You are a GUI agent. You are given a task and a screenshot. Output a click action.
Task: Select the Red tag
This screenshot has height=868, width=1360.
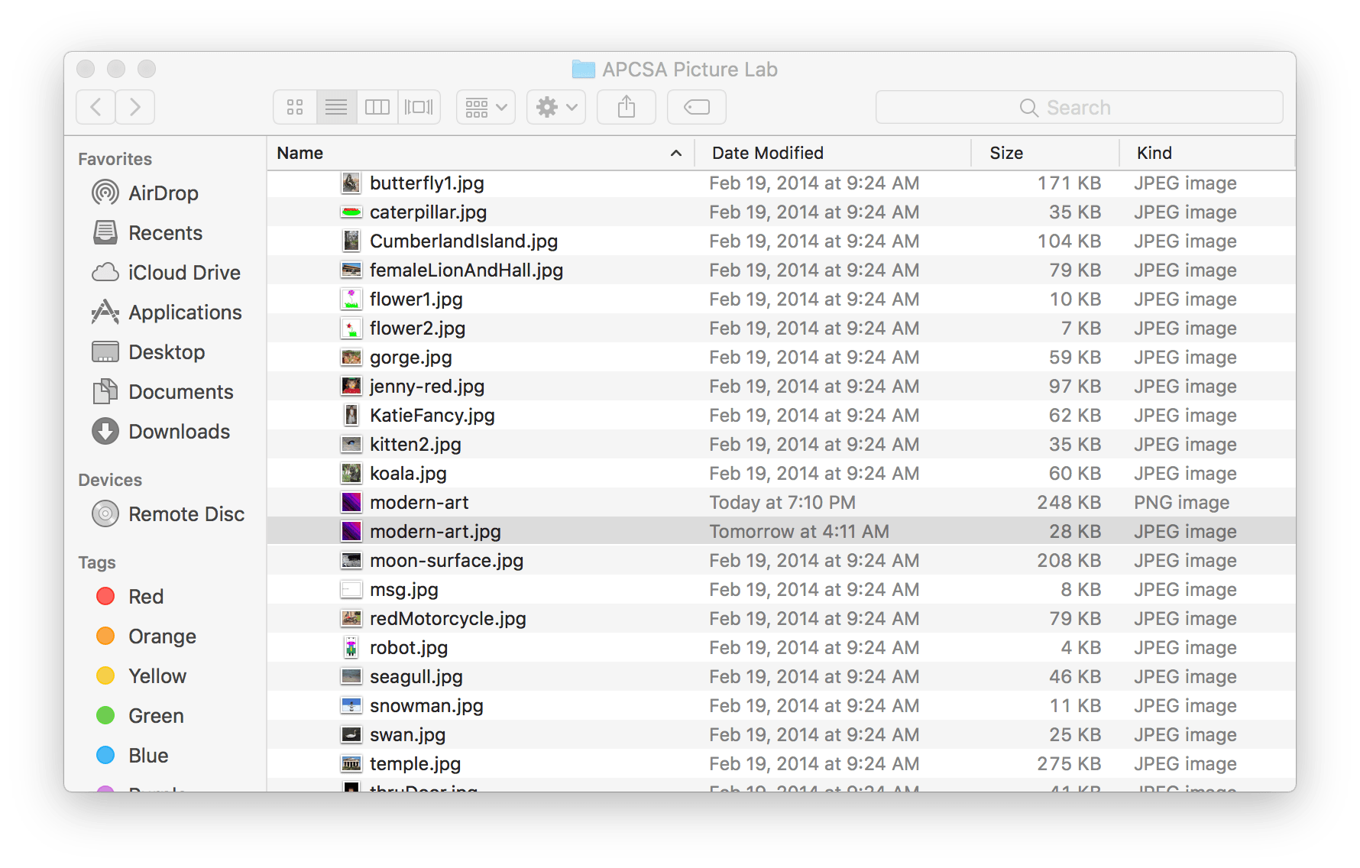(x=145, y=596)
